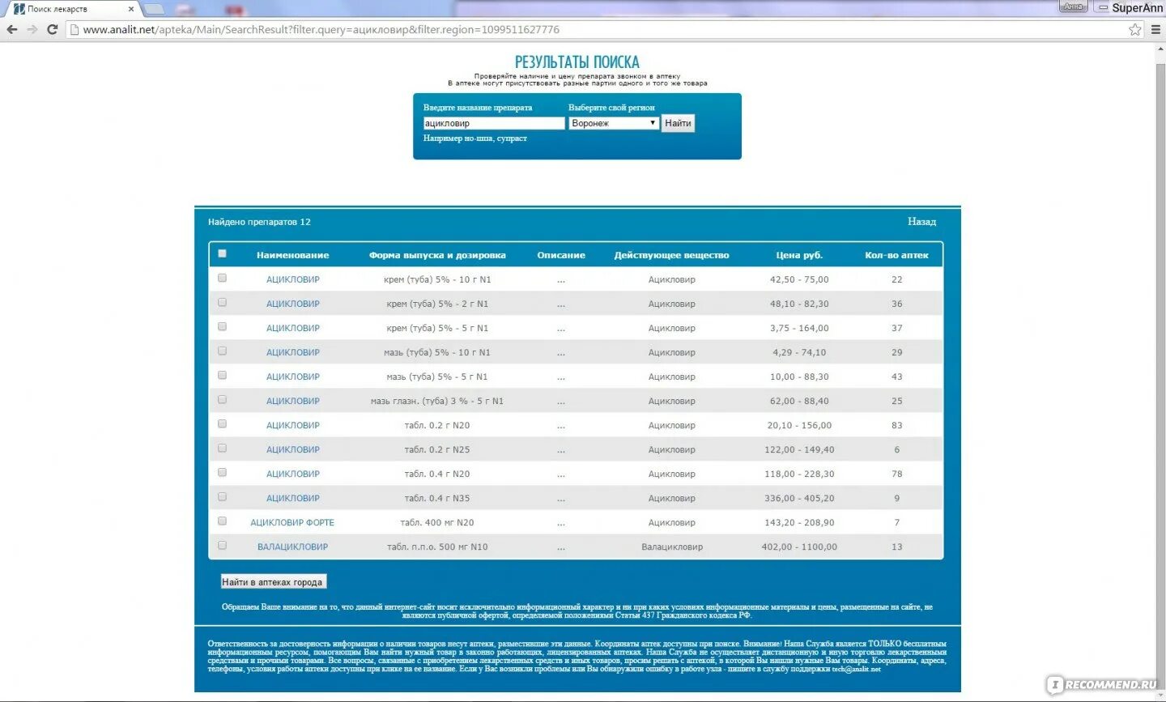Screen dimensions: 1166x702
Task: Check крем 5% - 2 г N1 row
Action: (222, 302)
